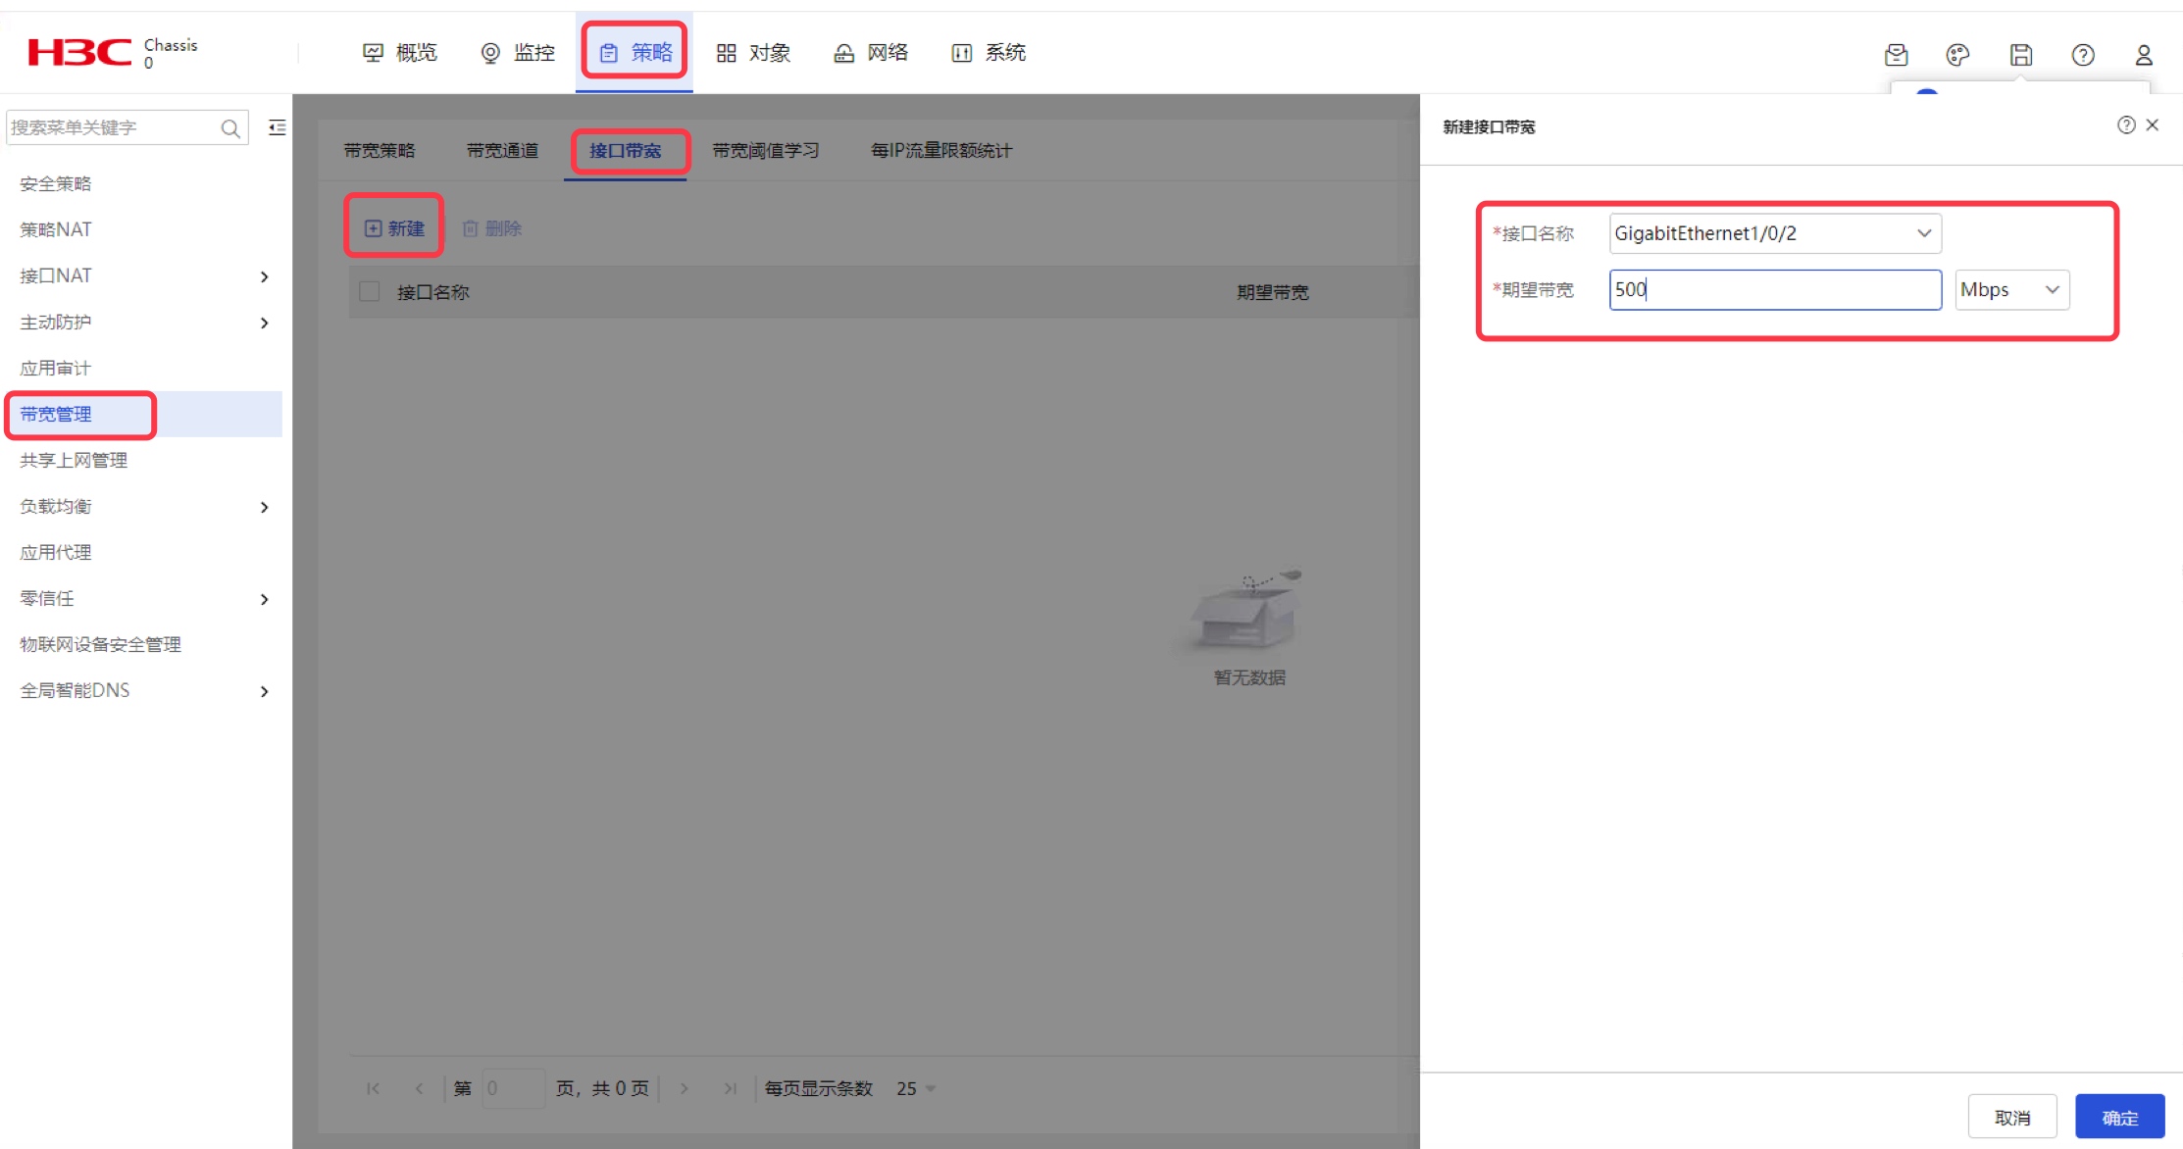This screenshot has width=2183, height=1149.
Task: Open 共享上网管理 in the sidebar
Action: (x=74, y=460)
